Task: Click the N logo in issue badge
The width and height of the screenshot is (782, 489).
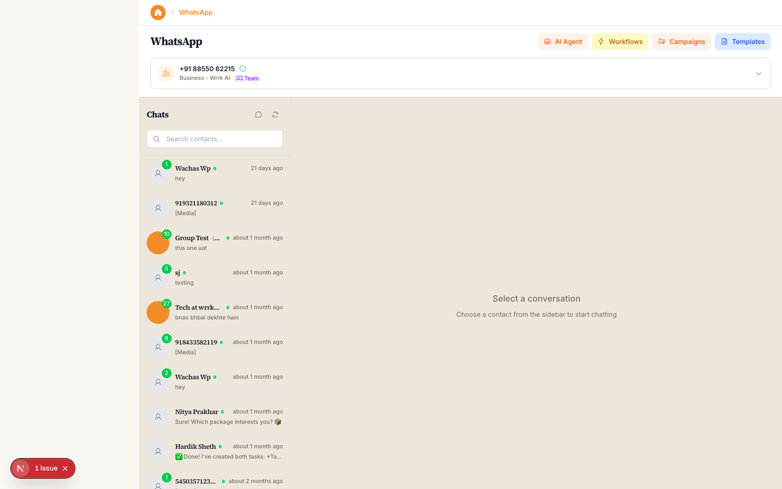Action: (x=21, y=468)
